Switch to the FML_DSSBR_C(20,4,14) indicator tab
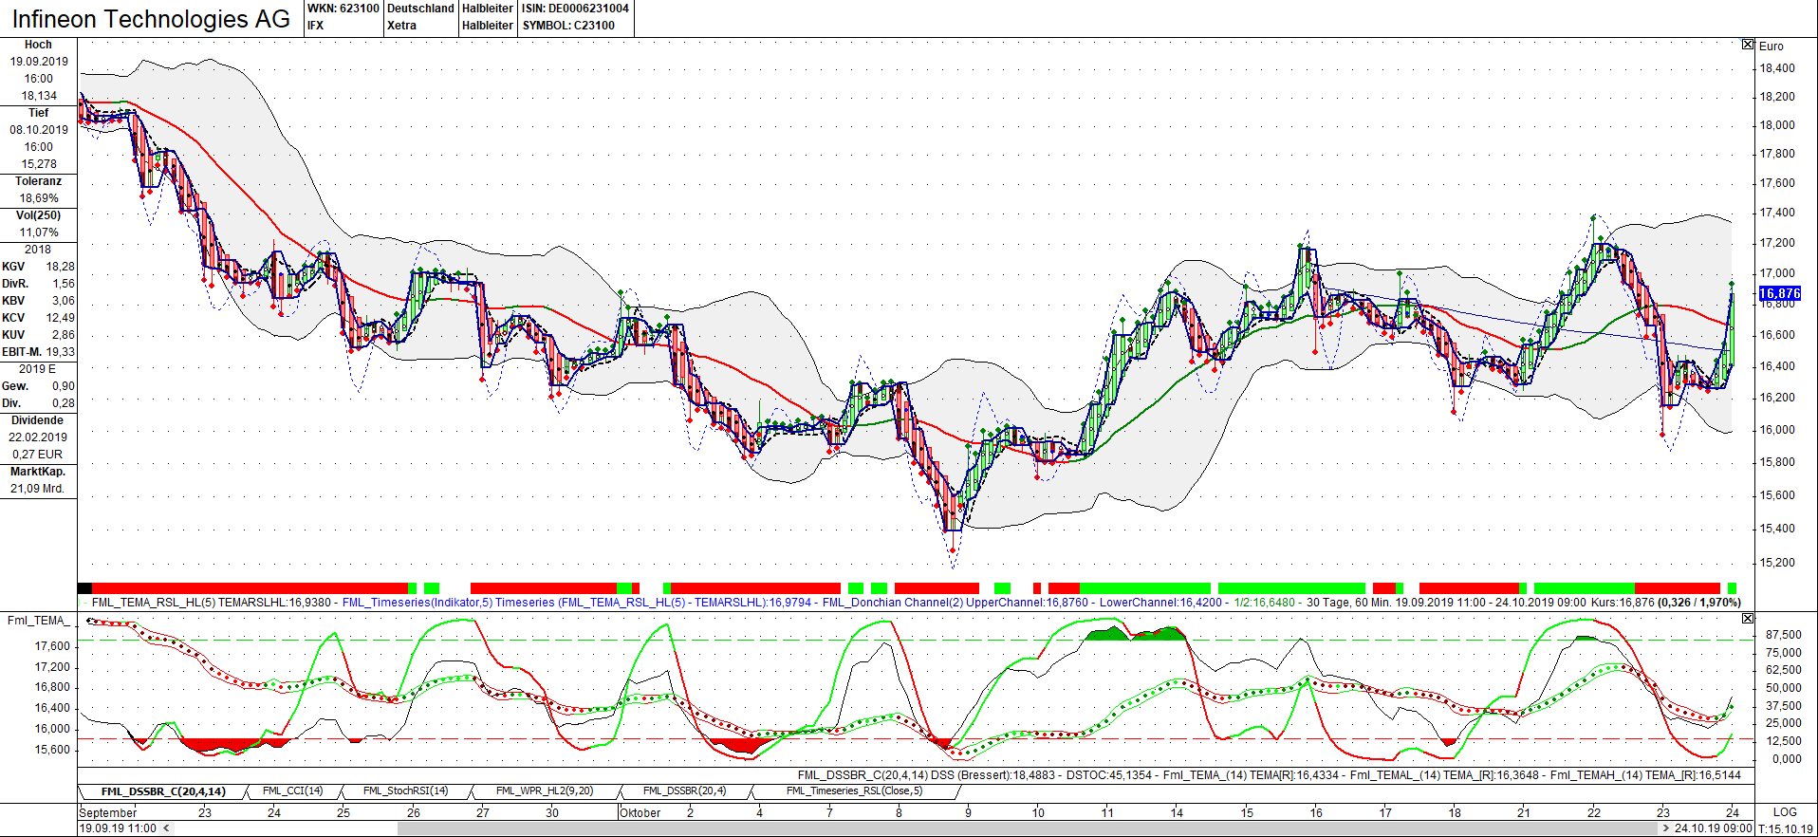The height and width of the screenshot is (837, 1818). pyautogui.click(x=163, y=791)
